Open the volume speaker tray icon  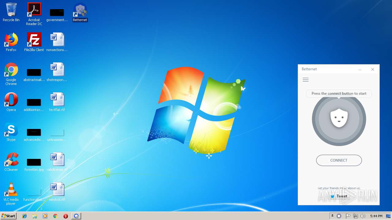pyautogui.click(x=363, y=216)
